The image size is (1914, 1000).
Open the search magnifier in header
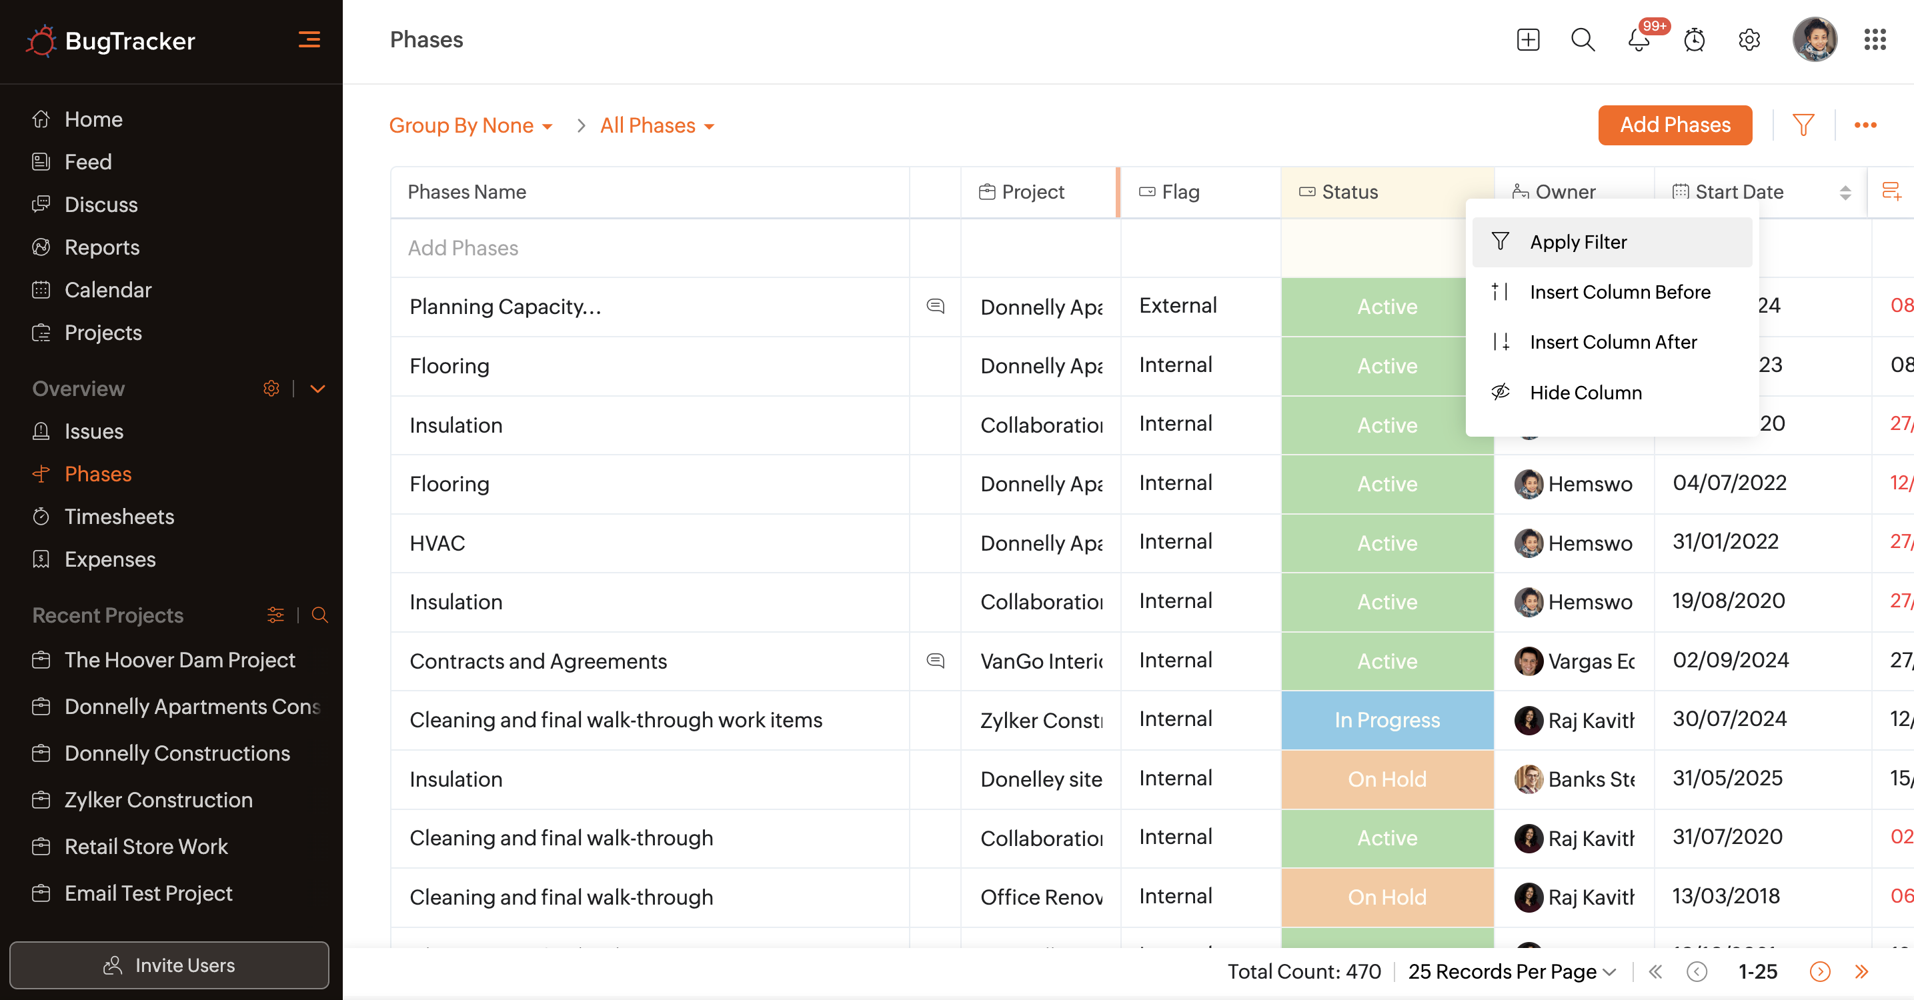[x=1583, y=39]
